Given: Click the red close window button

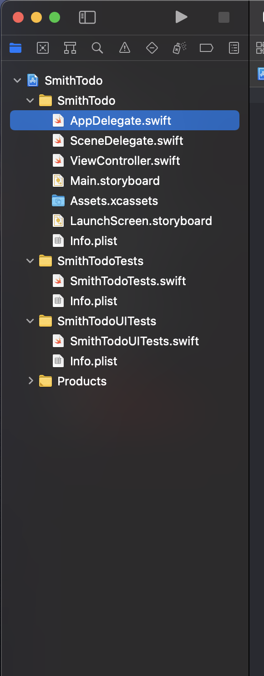Looking at the screenshot, I should 18,17.
